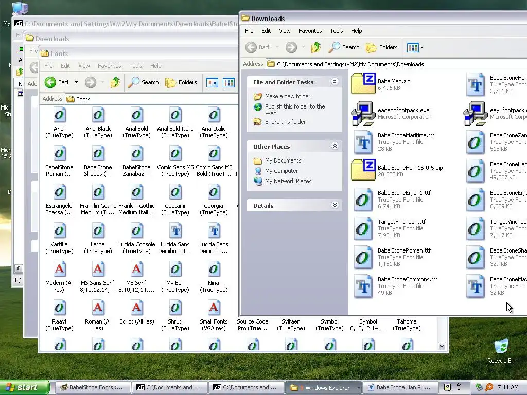The height and width of the screenshot is (395, 527).
Task: Open Windows Explorer taskbar group
Action: coord(323,388)
